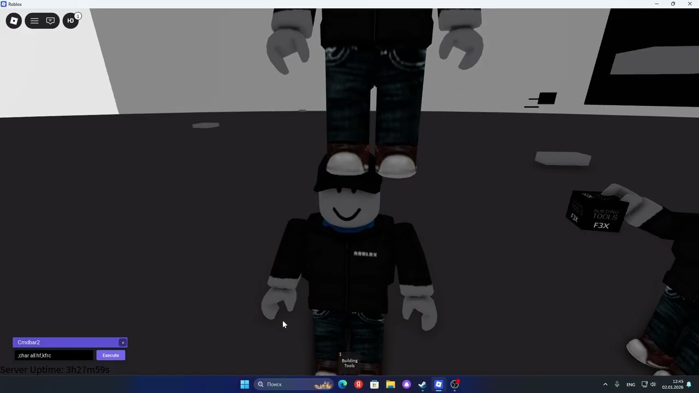Open the Roblox logo menu button

coord(14,21)
